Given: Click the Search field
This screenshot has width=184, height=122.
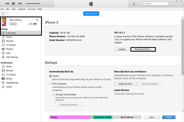Looking at the screenshot, I should click(x=155, y=3).
